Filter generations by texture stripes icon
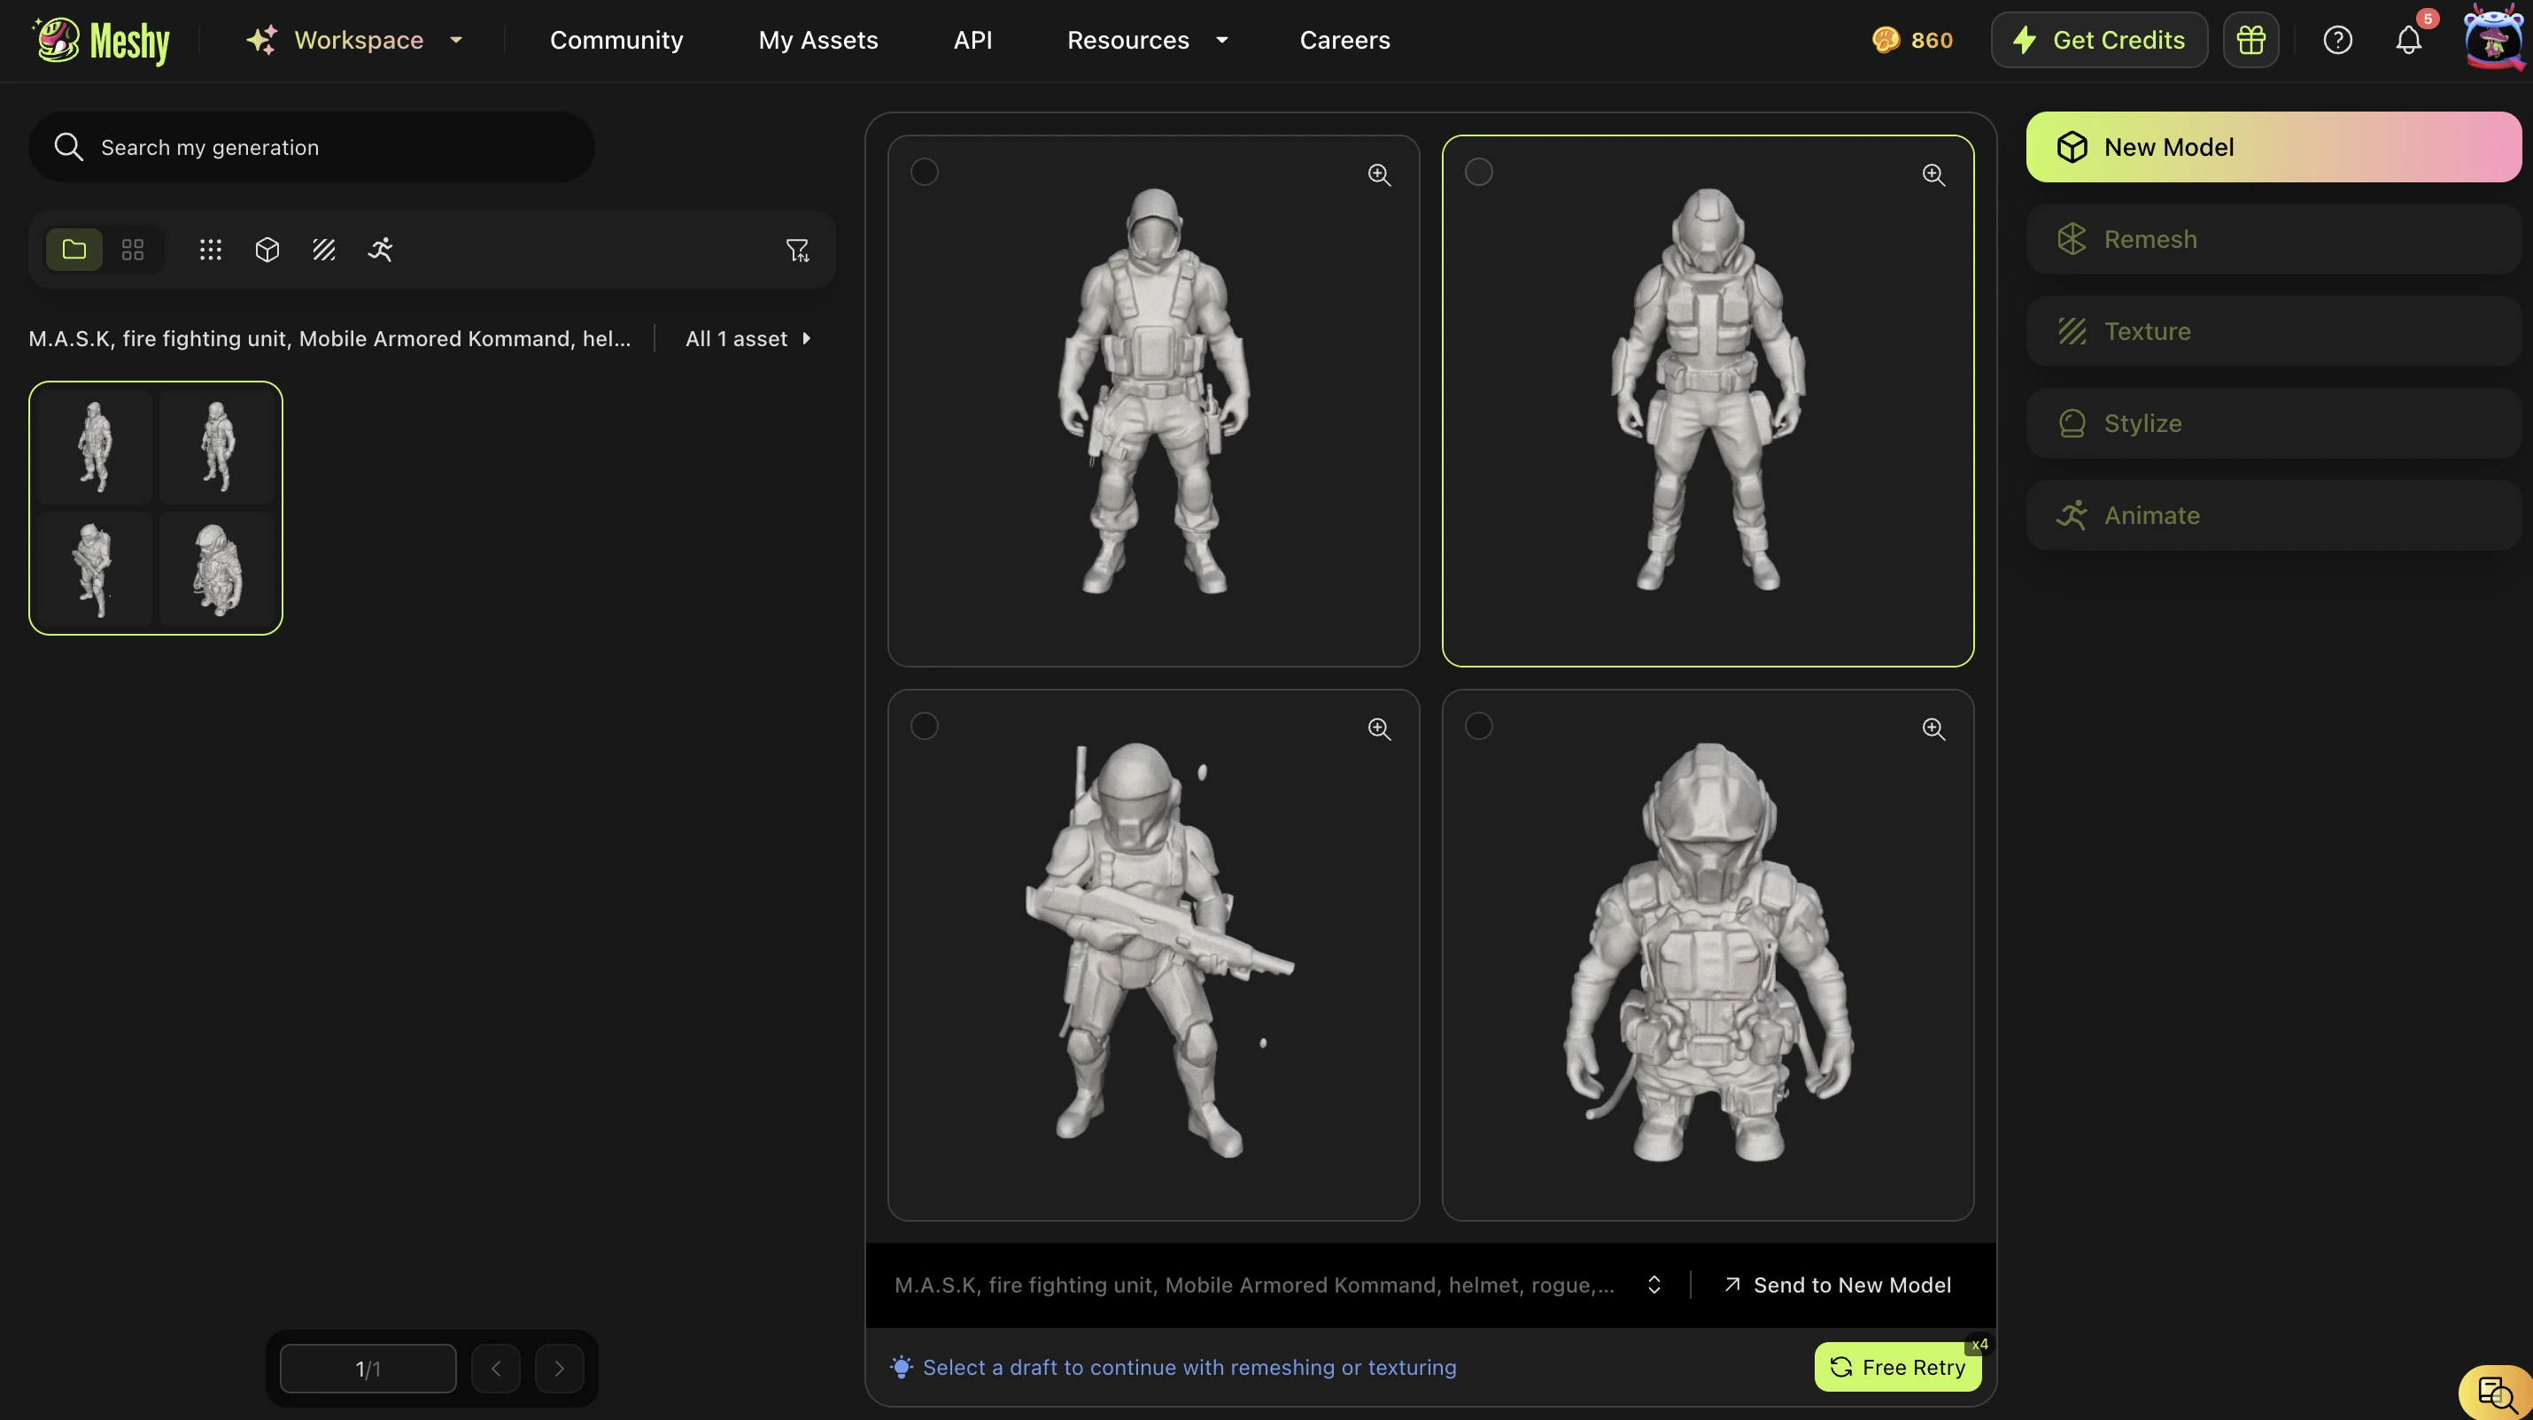This screenshot has height=1420, width=2533. [323, 250]
